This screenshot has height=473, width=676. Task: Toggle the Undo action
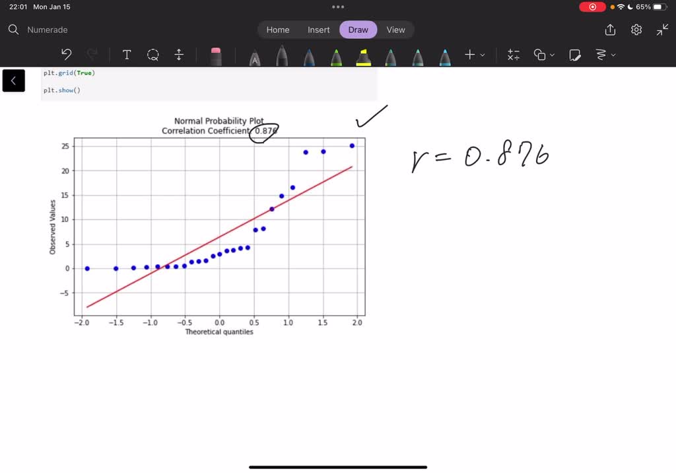pos(65,55)
